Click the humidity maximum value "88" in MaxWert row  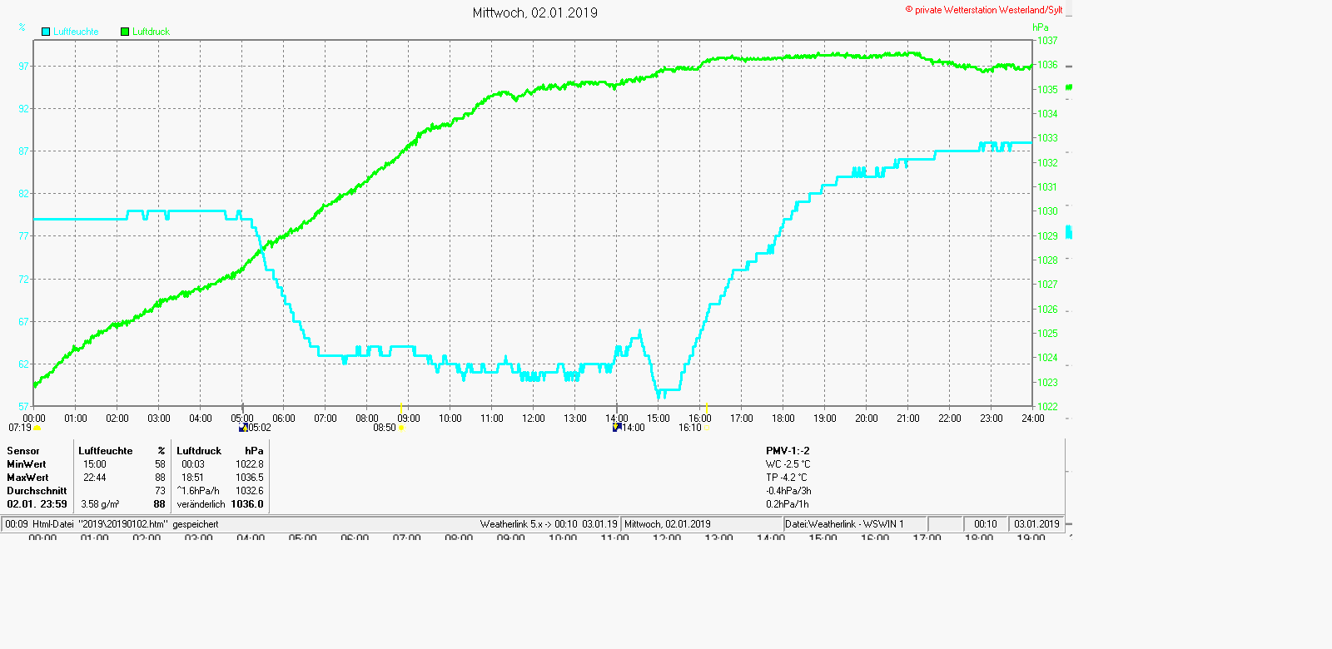[x=160, y=478]
